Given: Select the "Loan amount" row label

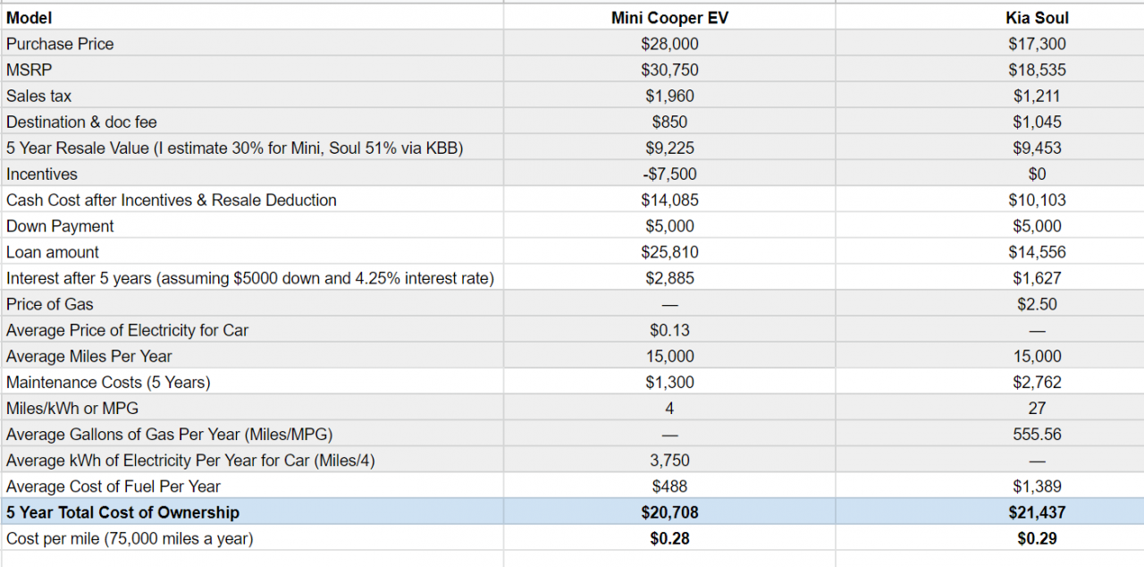Looking at the screenshot, I should point(53,252).
